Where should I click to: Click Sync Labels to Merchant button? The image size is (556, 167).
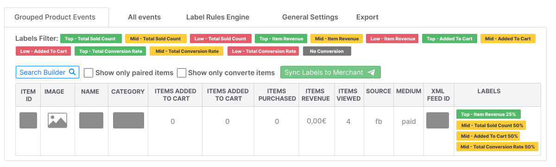point(330,72)
